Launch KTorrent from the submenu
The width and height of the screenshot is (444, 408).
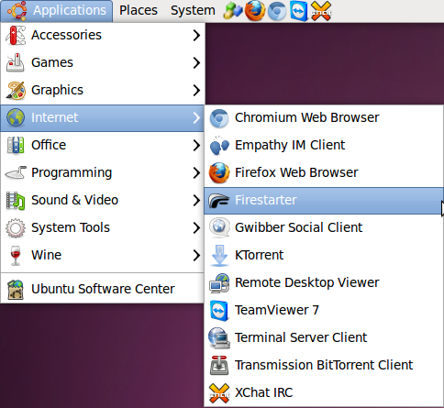(324, 256)
